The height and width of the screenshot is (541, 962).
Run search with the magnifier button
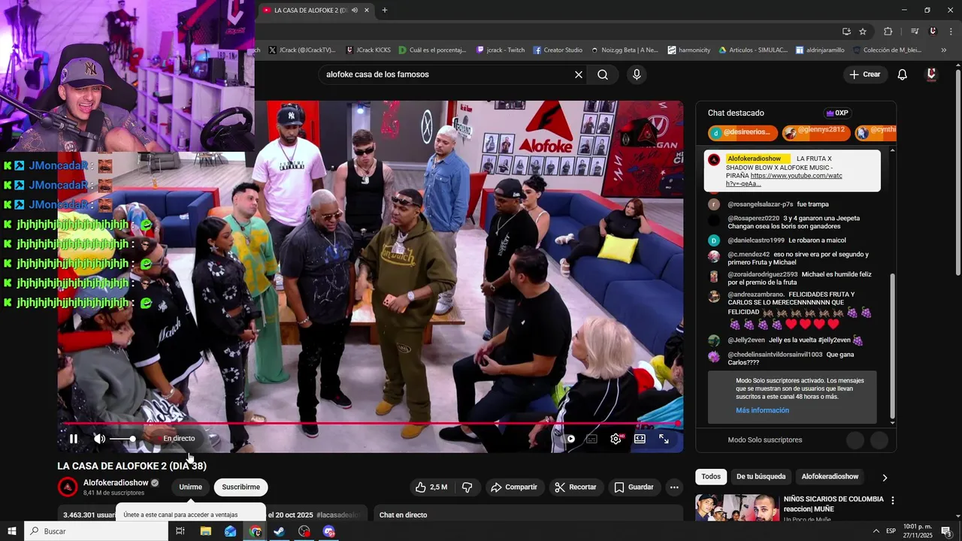coord(603,74)
